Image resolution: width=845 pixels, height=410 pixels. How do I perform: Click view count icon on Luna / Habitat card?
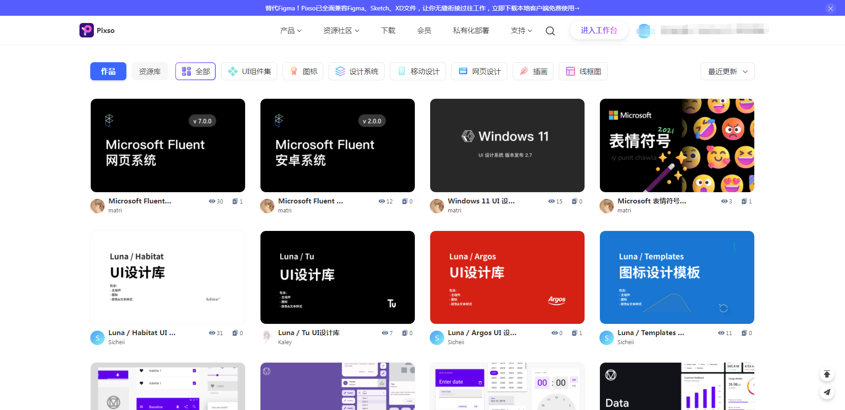pyautogui.click(x=212, y=333)
